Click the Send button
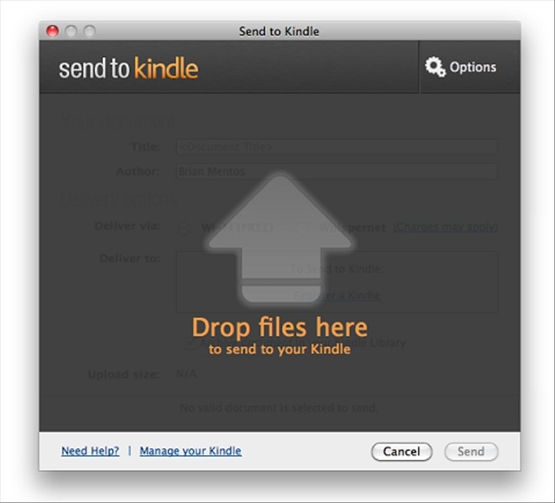 click(x=471, y=451)
